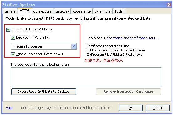The image size is (173, 115).
Task: Close the Fiddler Options dialog
Action: pos(169,4)
